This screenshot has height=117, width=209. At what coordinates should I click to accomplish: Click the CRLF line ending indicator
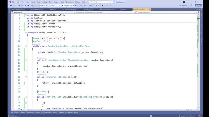[x=197, y=110]
